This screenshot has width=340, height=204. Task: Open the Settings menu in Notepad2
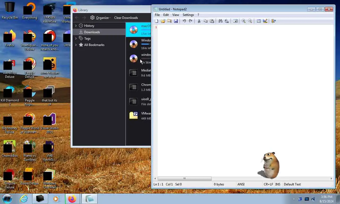188,15
